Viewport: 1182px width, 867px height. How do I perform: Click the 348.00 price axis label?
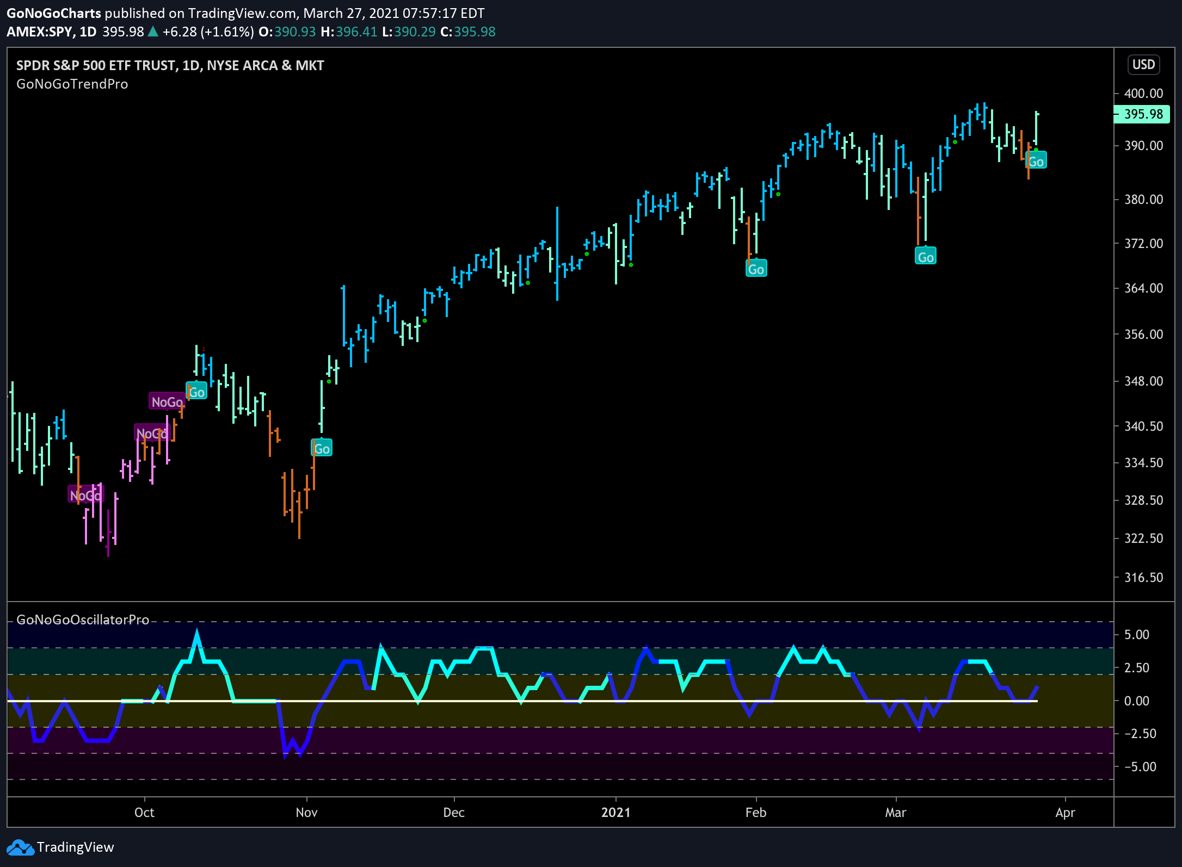click(1144, 381)
